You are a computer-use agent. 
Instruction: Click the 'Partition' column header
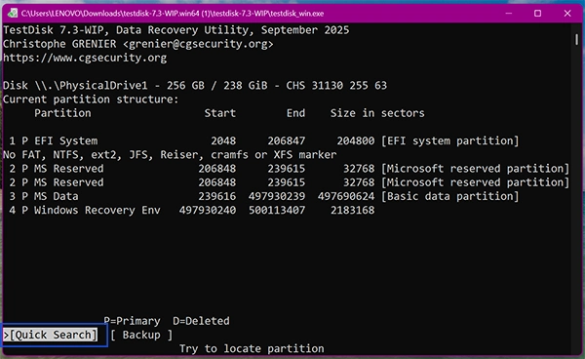coord(62,113)
